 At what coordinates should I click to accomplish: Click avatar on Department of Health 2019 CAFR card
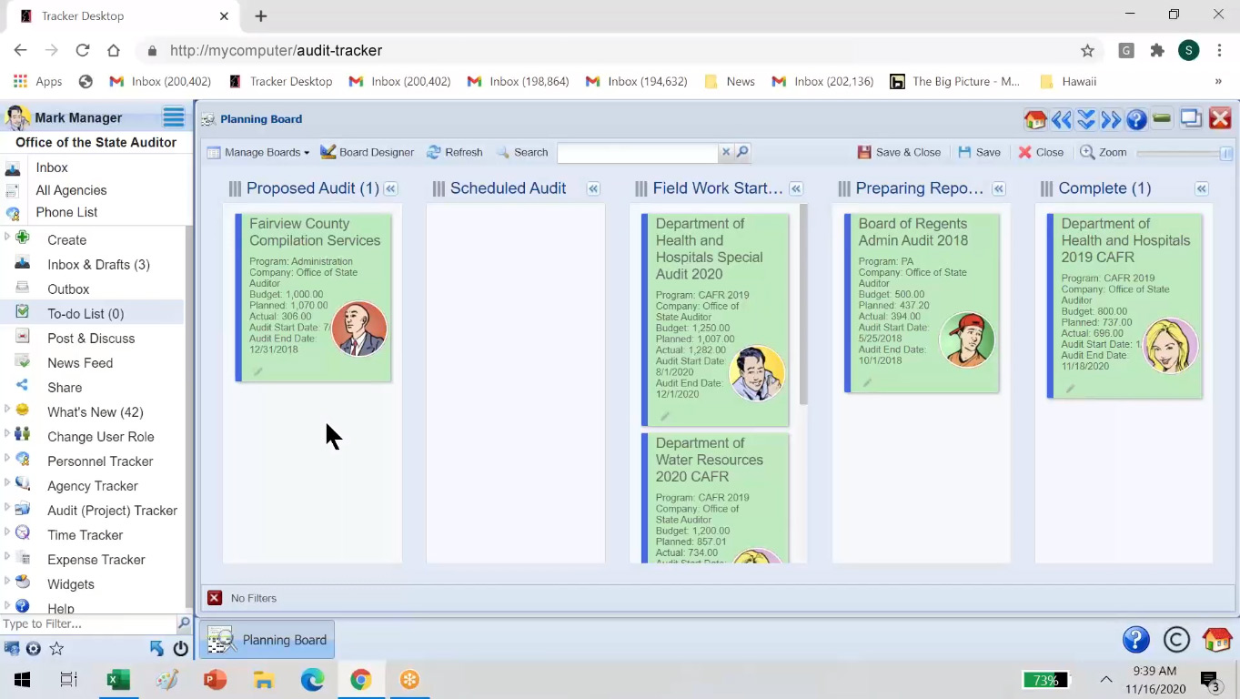(x=1170, y=345)
